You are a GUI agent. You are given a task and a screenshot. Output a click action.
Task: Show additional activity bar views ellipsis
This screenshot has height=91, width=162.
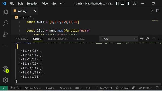(5, 45)
